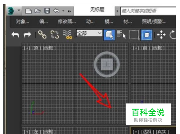Viewport: 180px width, 134px height.
Task: Open the [+] menu of the 左 viewport
Action: [x=27, y=132]
